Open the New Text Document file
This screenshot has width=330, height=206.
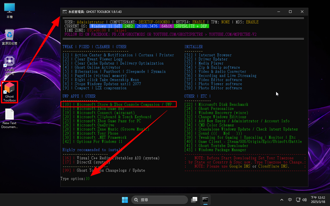(10, 119)
